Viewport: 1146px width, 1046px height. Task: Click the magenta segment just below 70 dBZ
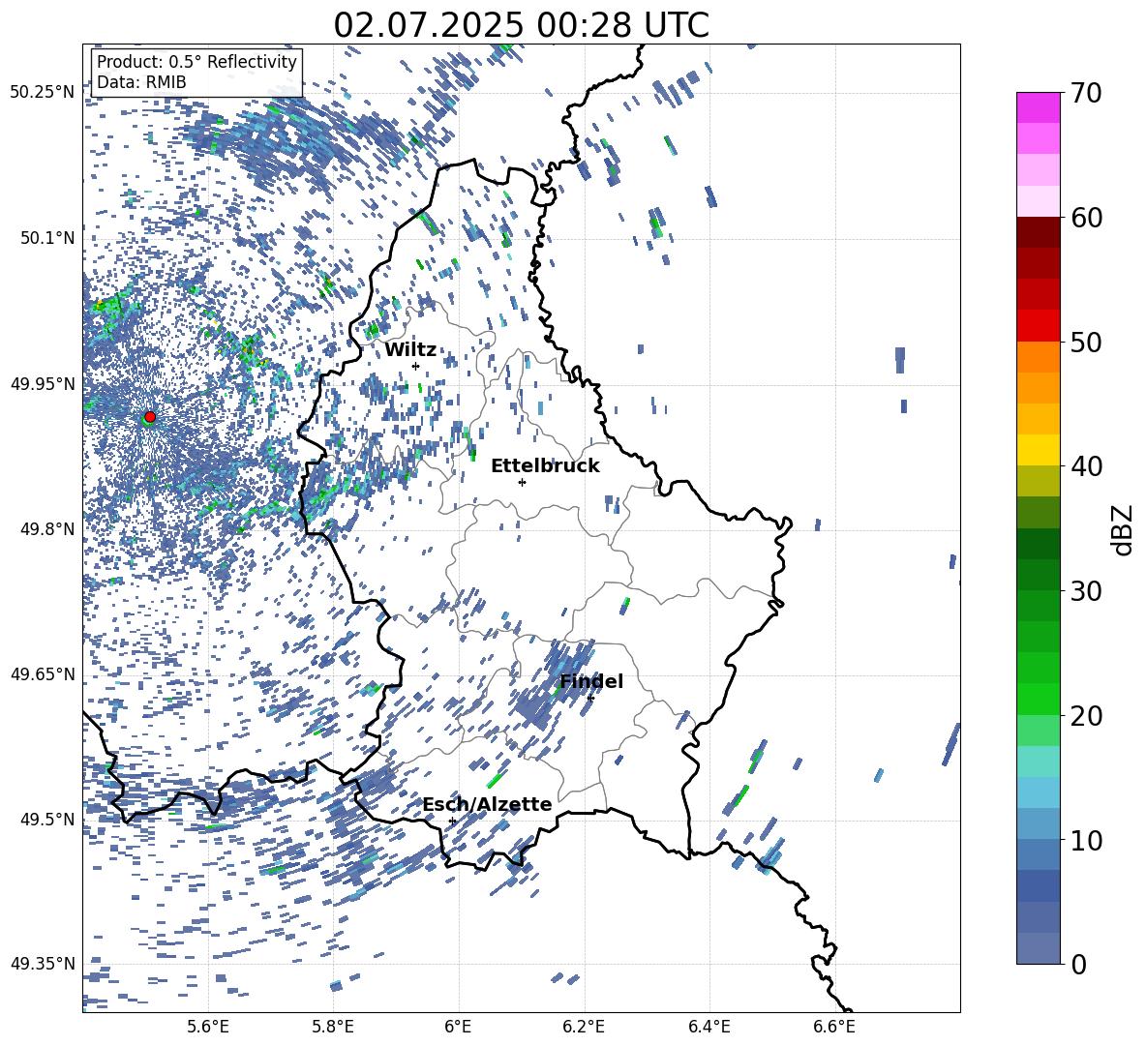[x=1039, y=107]
